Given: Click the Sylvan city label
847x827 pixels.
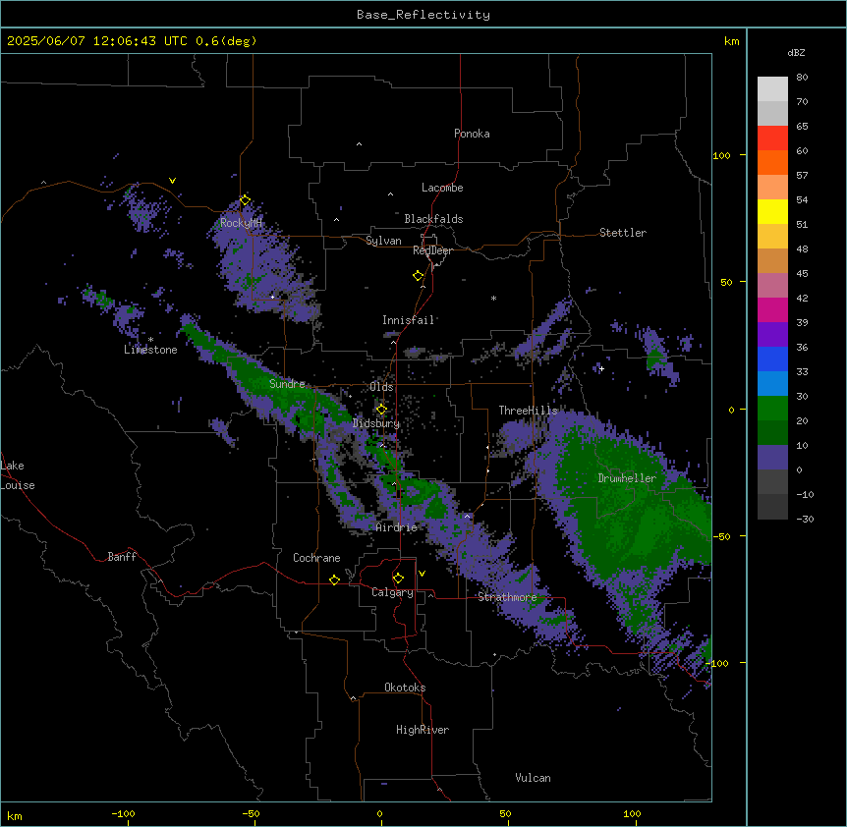Looking at the screenshot, I should pos(383,241).
